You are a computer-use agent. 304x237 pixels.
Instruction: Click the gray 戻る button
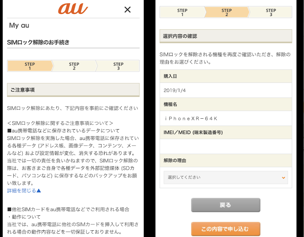[x=226, y=205]
